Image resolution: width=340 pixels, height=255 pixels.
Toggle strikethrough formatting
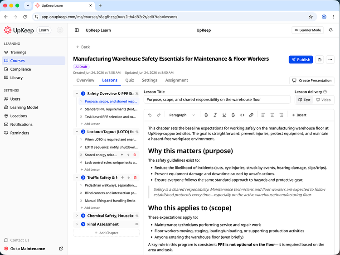point(233,115)
